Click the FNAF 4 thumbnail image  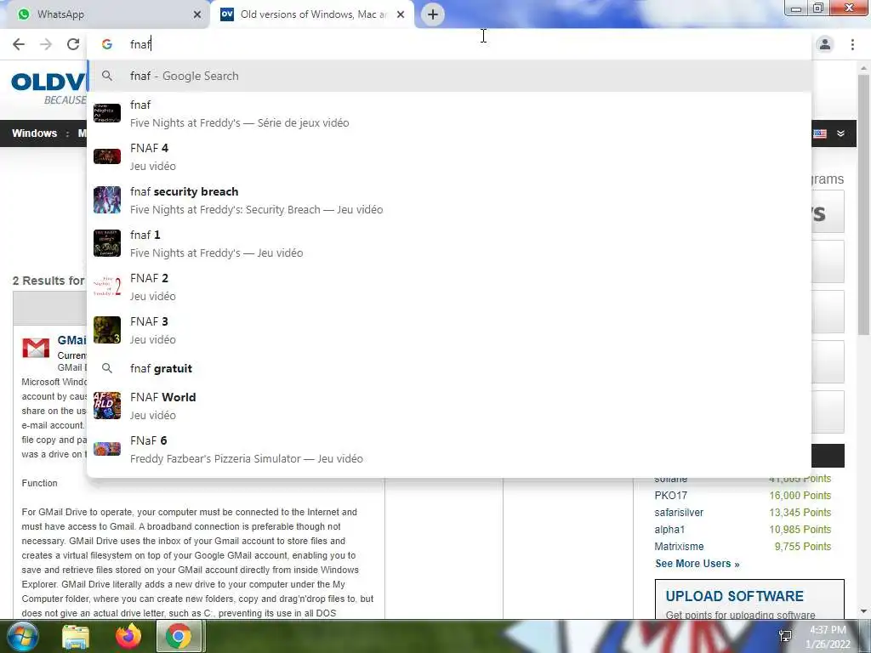click(x=107, y=156)
